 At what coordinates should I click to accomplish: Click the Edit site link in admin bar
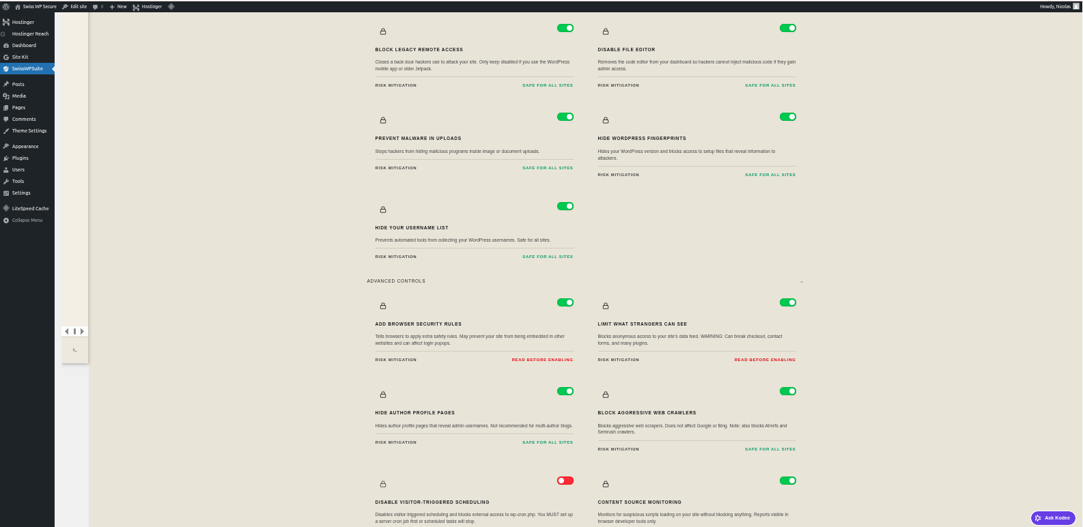75,6
